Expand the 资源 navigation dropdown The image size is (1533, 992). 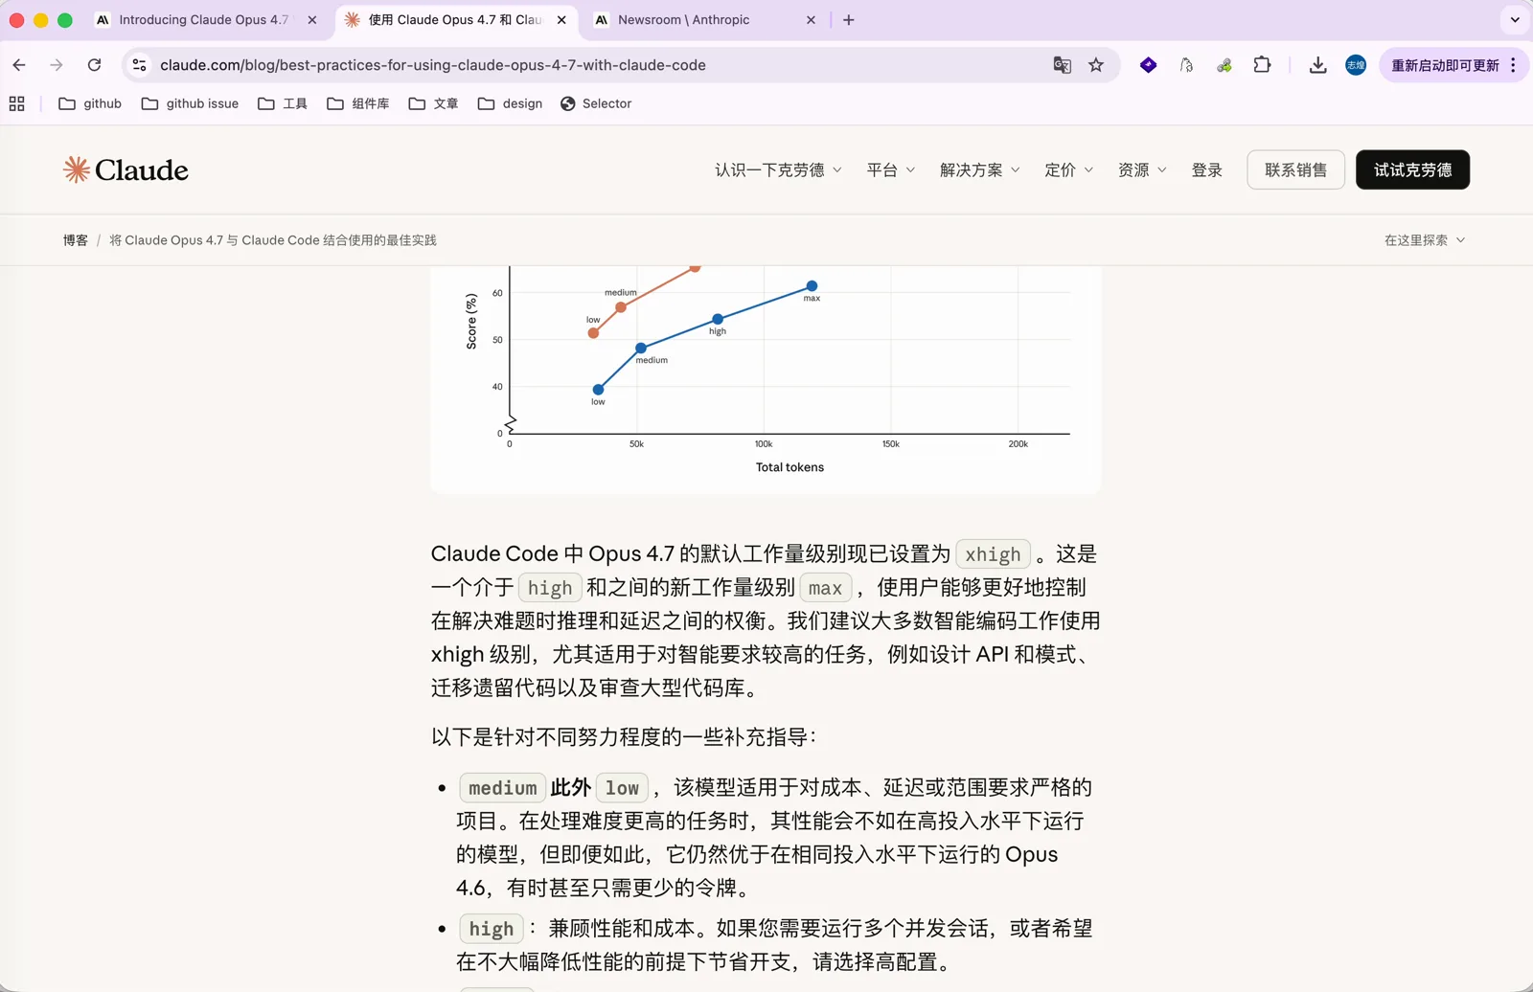tap(1142, 169)
